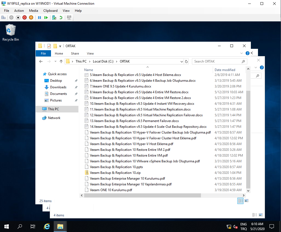
Task: Sort files by the Date modified column
Action: 225,70
